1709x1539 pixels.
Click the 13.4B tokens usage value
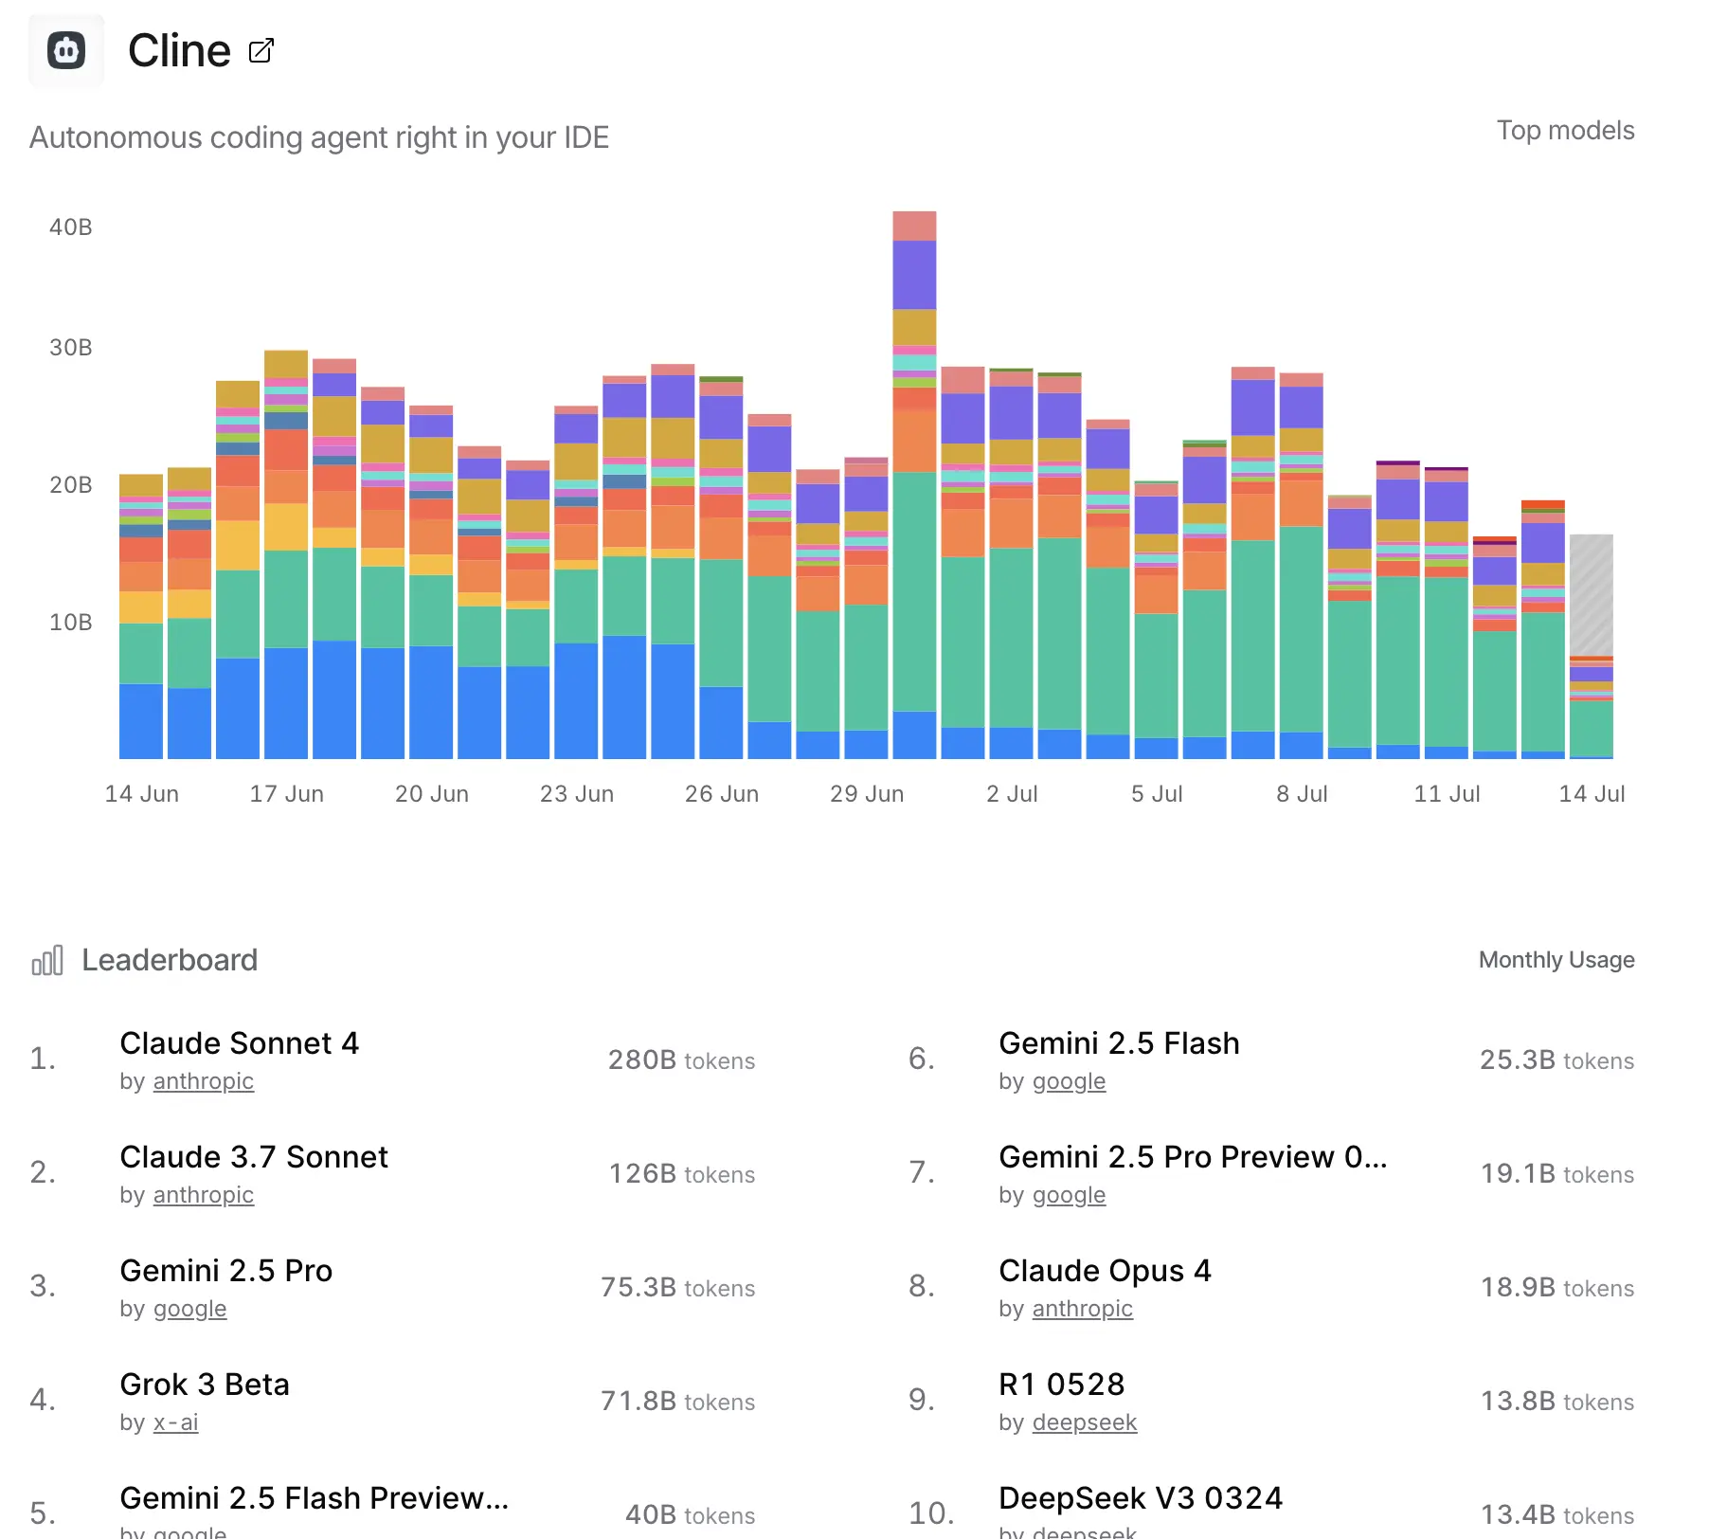click(x=1557, y=1515)
